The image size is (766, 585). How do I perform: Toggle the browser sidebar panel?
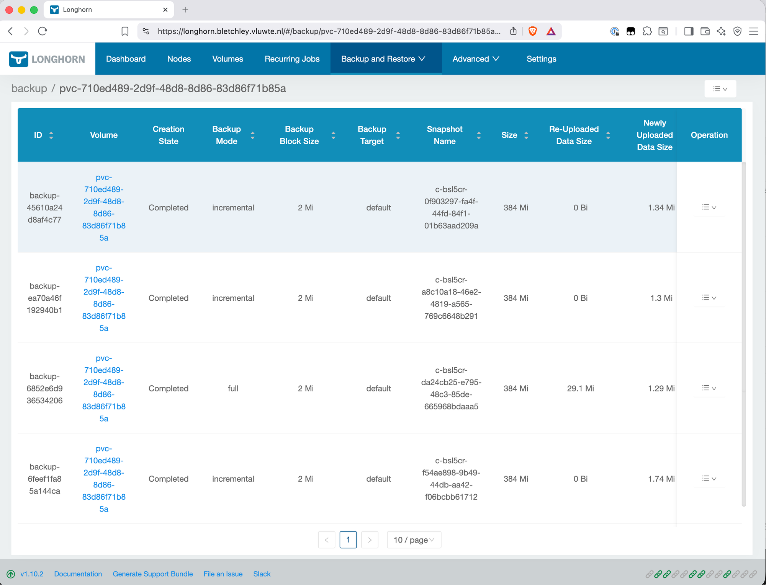[688, 31]
